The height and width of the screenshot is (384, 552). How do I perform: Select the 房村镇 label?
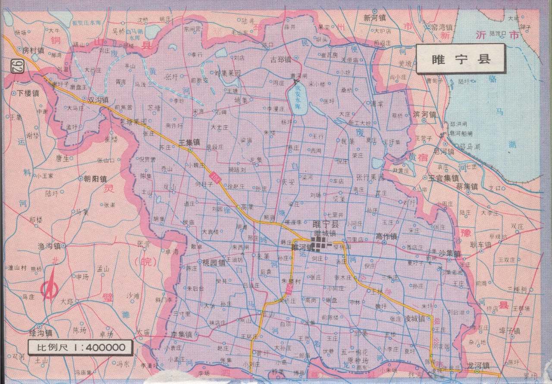coord(34,50)
